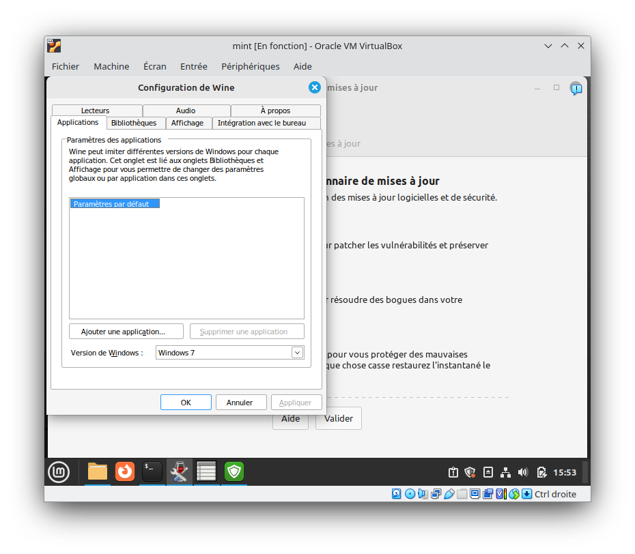
Task: Click Annuler to cancel Wine configuration
Action: point(241,402)
